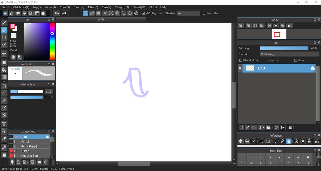Select the Hand tool
Image resolution: width=321 pixels, height=171 pixels.
(x=4, y=155)
